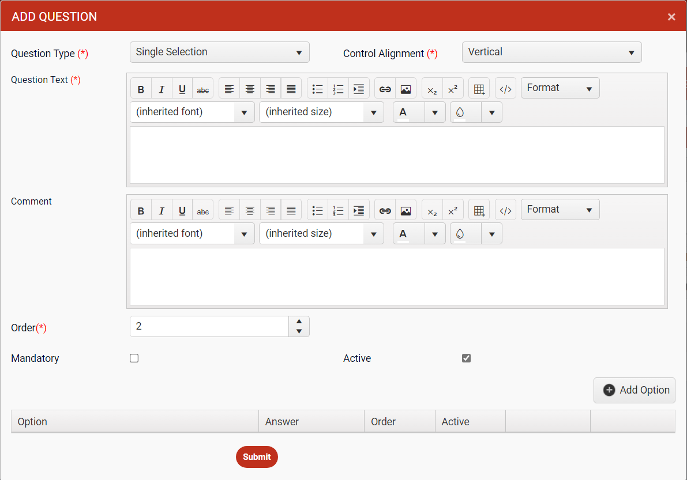Screen dimensions: 687x480
Task: Open Format dropdown in Question Text toolbar
Action: [560, 88]
